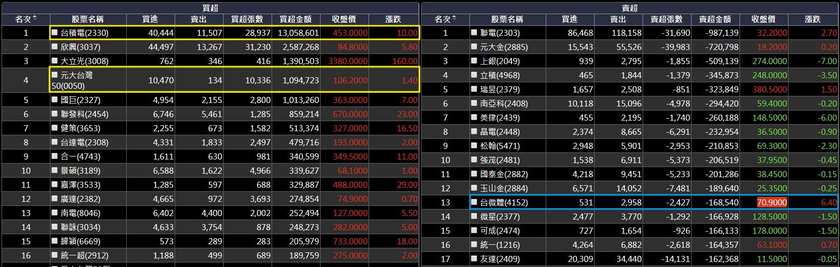Tick the checkbox next to 合一(4743)
Image resolution: width=840 pixels, height=267 pixels.
55,156
